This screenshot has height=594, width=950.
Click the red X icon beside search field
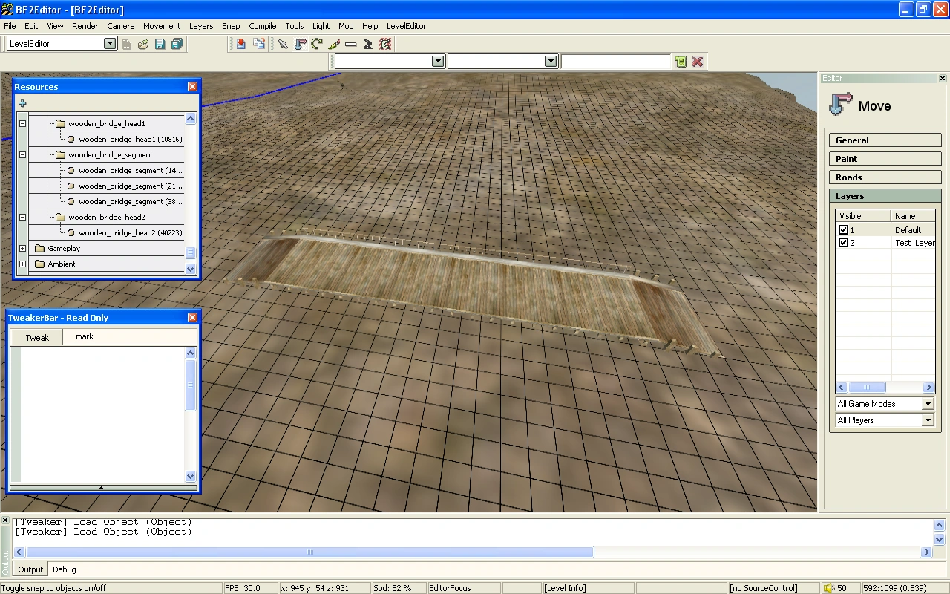(x=698, y=62)
